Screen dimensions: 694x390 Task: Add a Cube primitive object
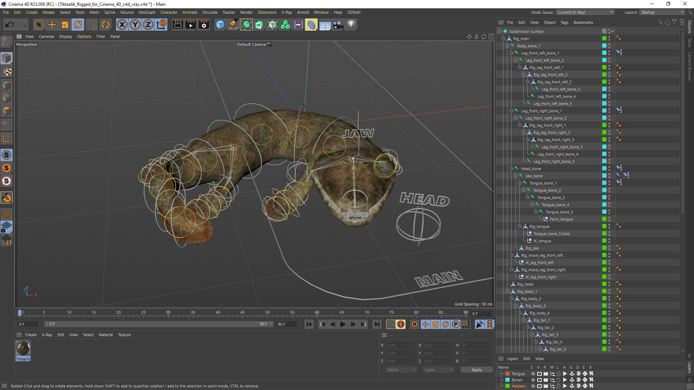pyautogui.click(x=220, y=25)
